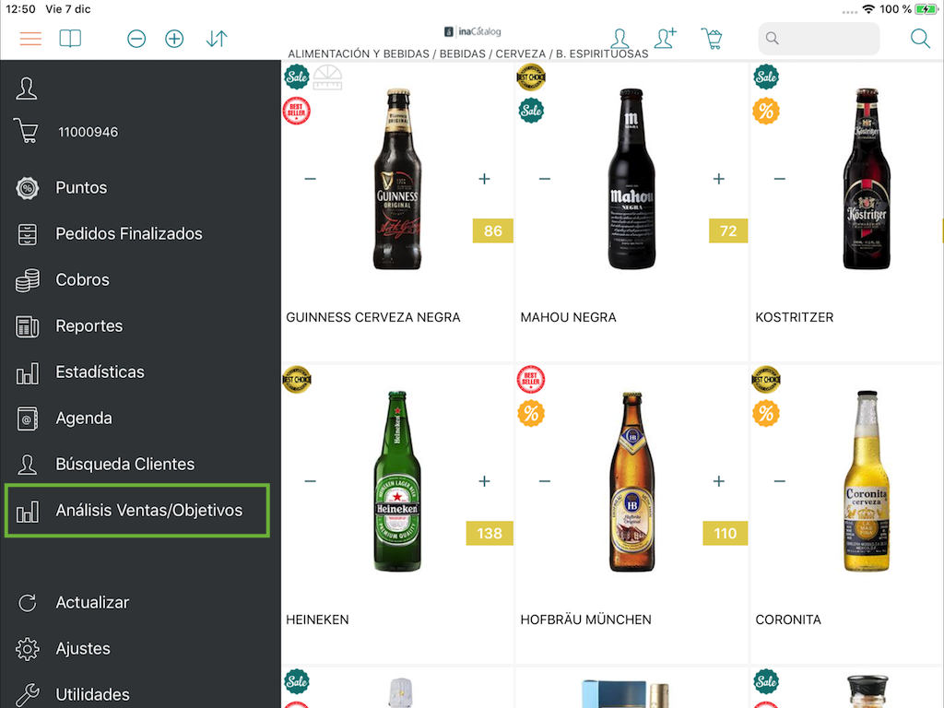This screenshot has height=708, width=944.
Task: Click the Ajustes gear icon
Action: coord(27,649)
